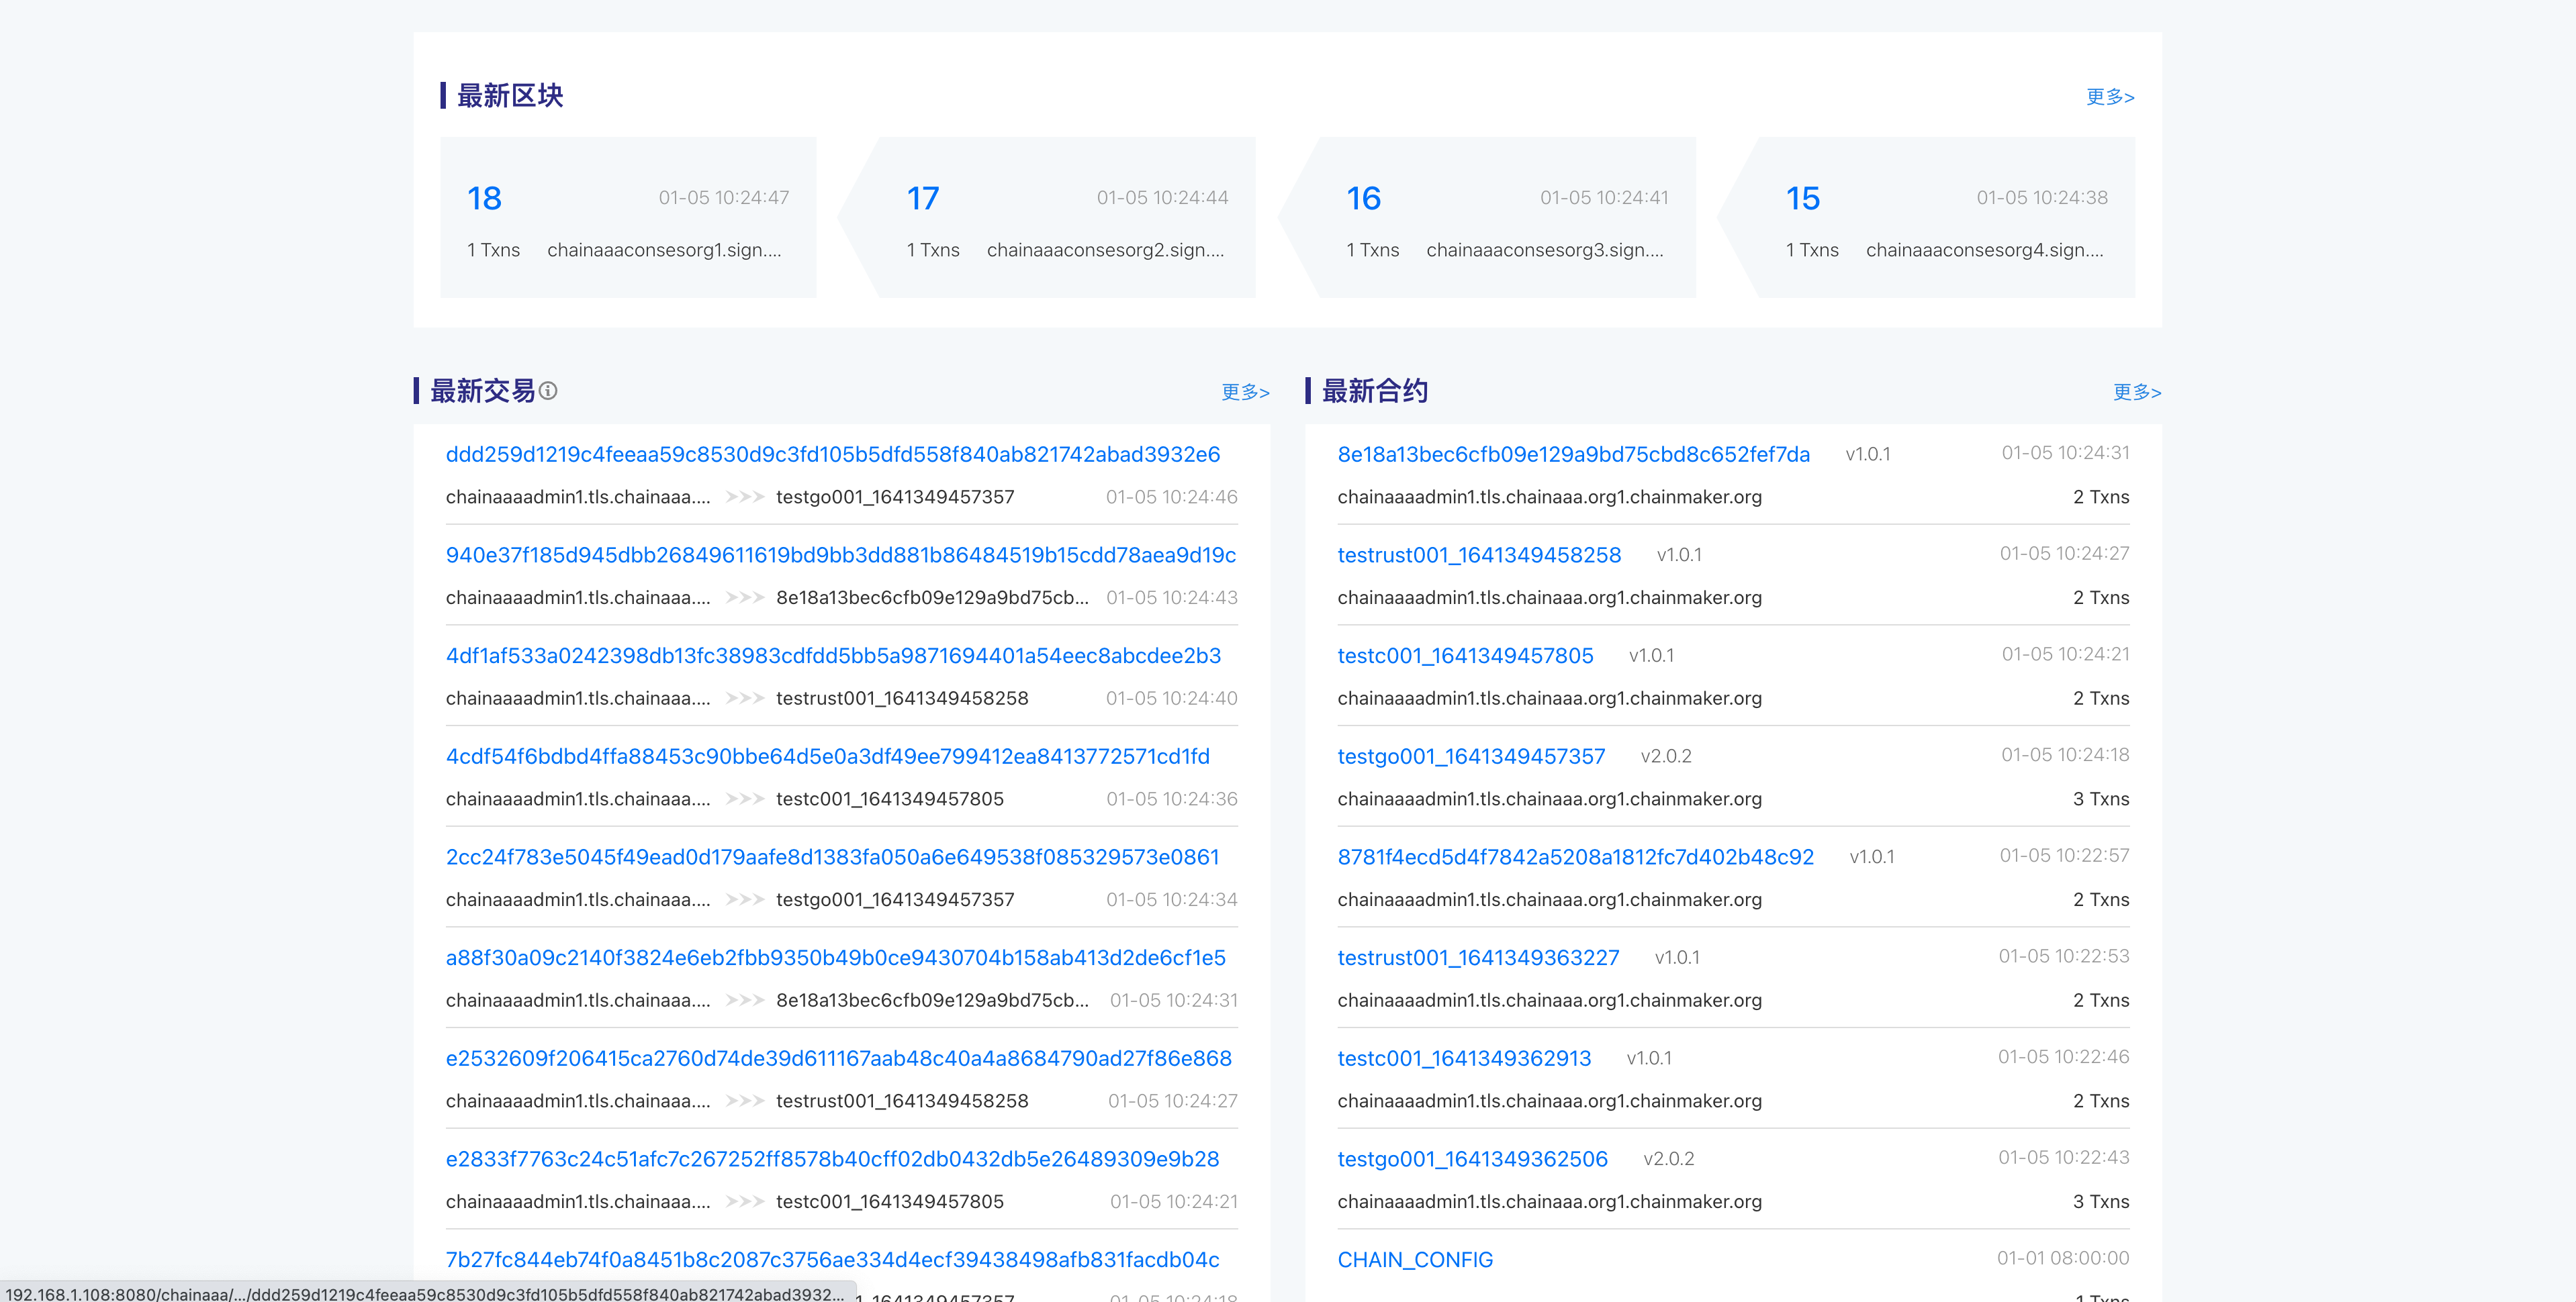
Task: Open block 15 card
Action: click(1926, 218)
